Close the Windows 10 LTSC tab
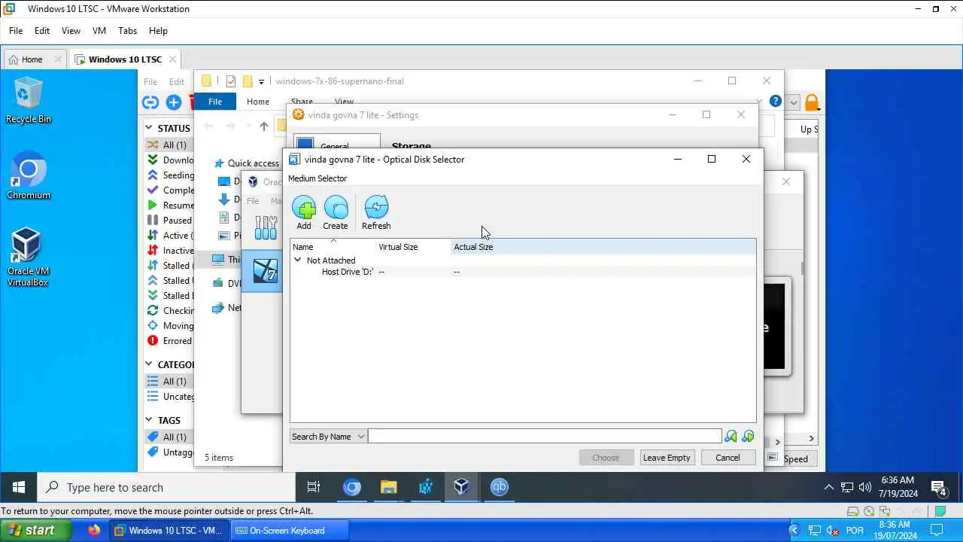Image resolution: width=963 pixels, height=542 pixels. (x=172, y=59)
